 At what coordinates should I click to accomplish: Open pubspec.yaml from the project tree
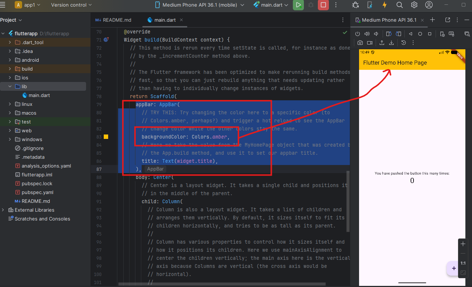[x=37, y=192]
